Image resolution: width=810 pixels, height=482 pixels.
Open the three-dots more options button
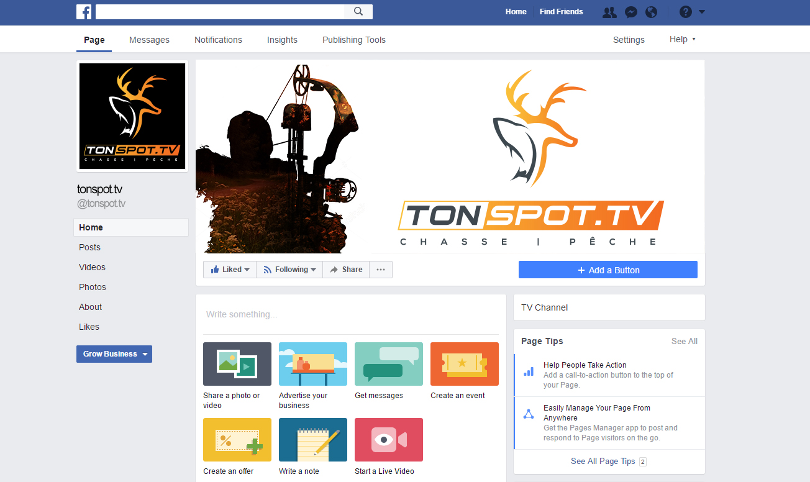click(x=381, y=270)
